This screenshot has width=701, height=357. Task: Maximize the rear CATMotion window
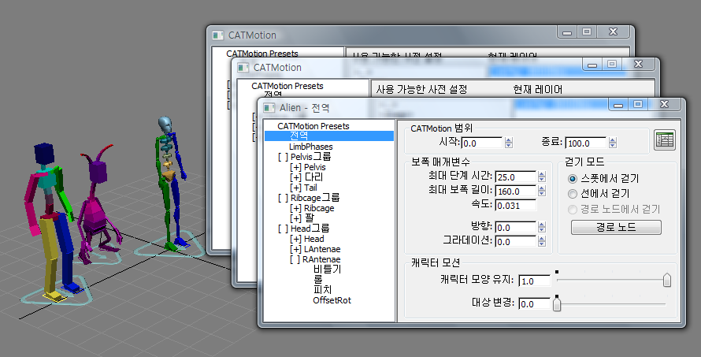[587, 32]
